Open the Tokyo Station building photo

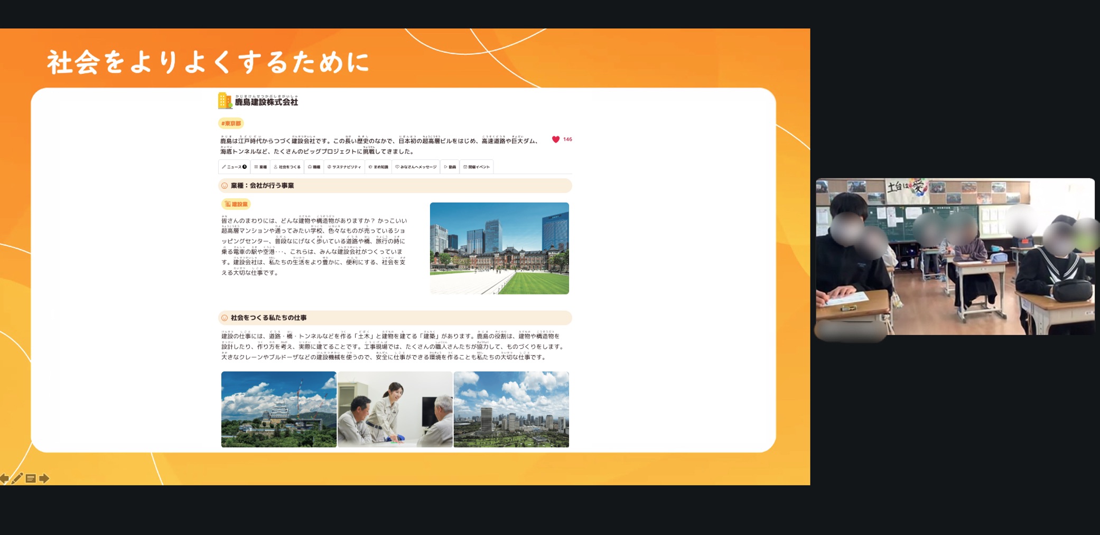click(x=499, y=248)
